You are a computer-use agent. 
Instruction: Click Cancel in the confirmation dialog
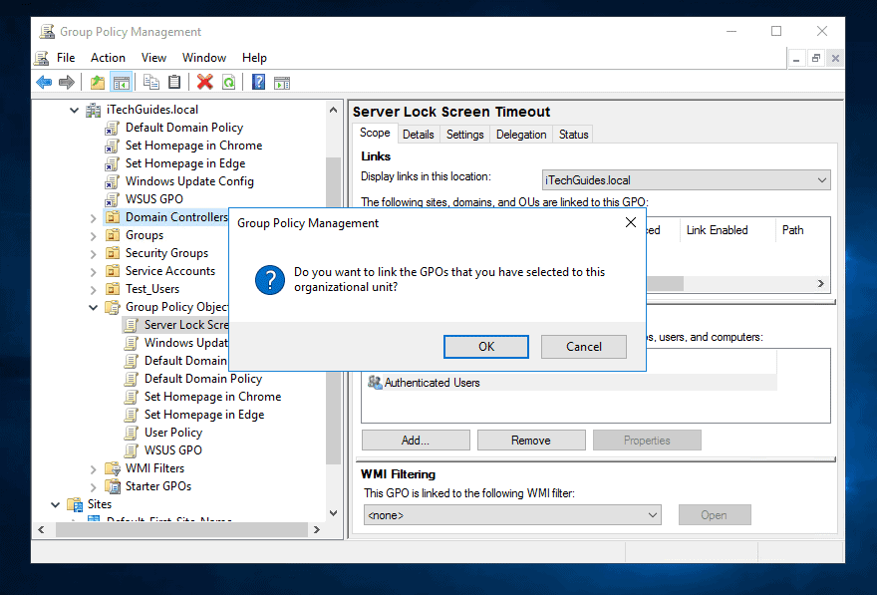coord(583,346)
